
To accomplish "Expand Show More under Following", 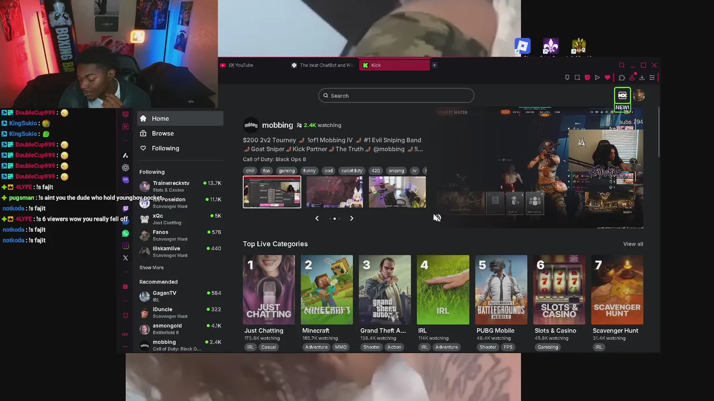I will coord(151,267).
